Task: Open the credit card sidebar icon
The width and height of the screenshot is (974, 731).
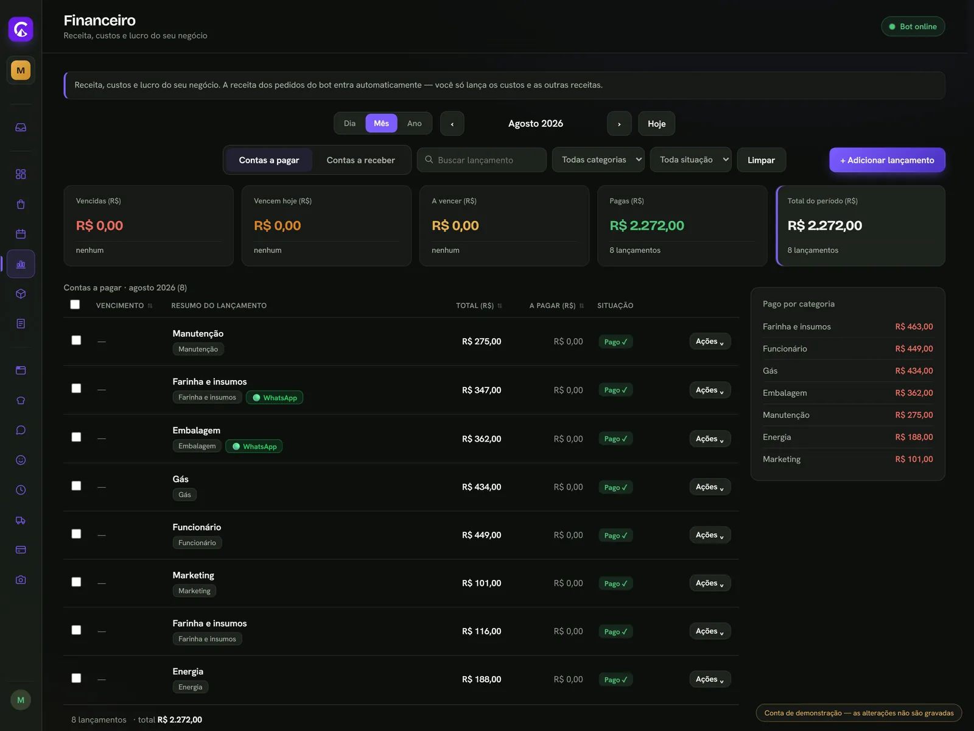Action: [x=21, y=549]
